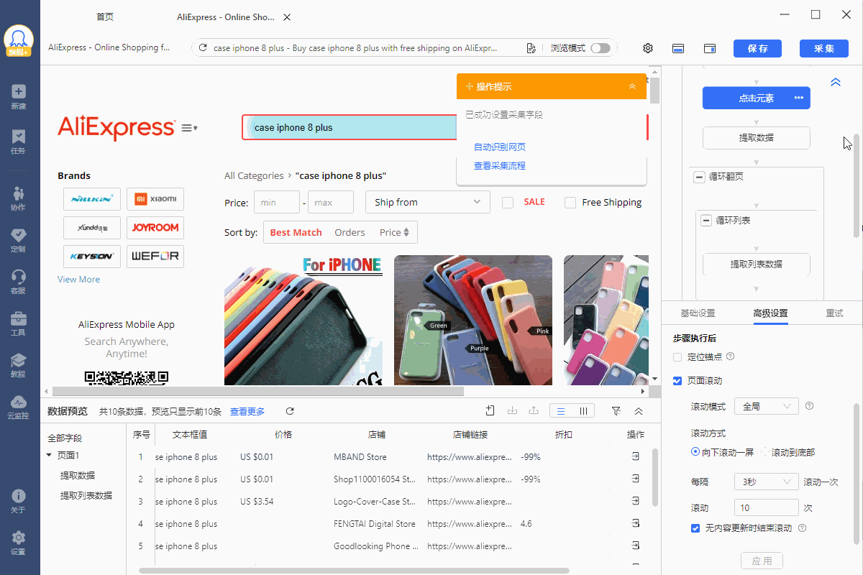The height and width of the screenshot is (575, 863).
Task: Switch to the 高级设置 tab
Action: click(x=770, y=313)
